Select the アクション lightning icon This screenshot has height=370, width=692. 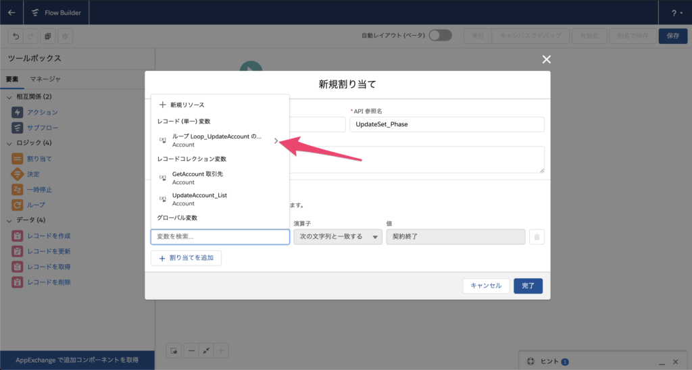[17, 113]
